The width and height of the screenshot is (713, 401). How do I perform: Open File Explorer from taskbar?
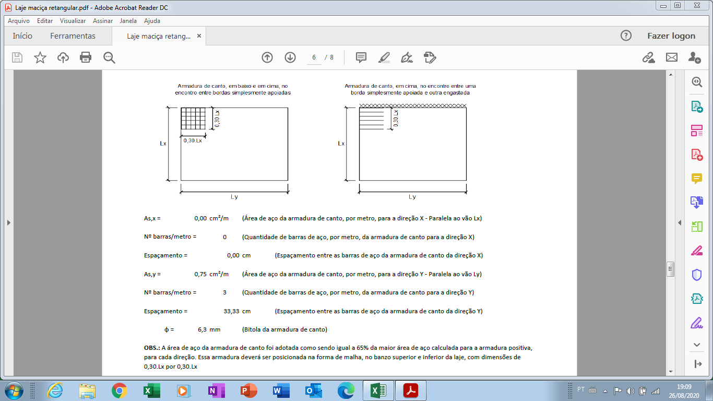coord(87,391)
